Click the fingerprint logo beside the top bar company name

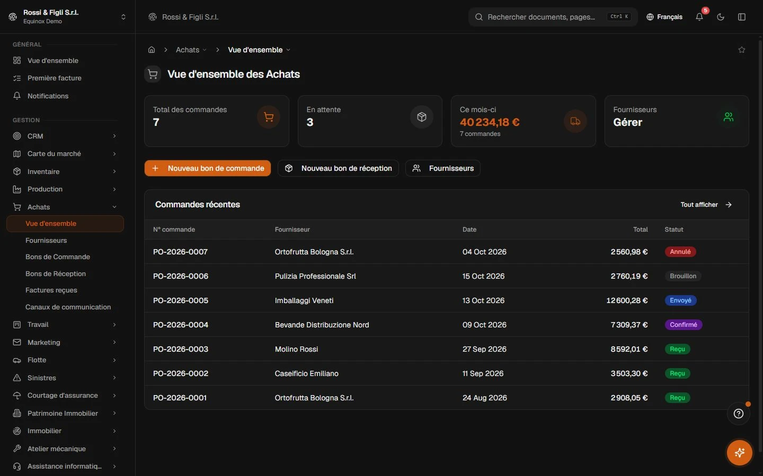[153, 17]
